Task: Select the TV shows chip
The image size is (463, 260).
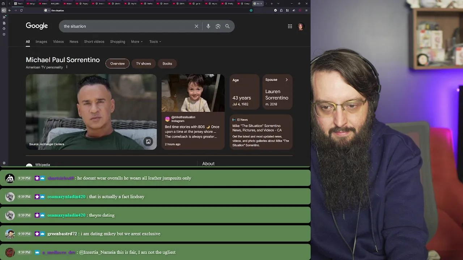Action: pyautogui.click(x=144, y=64)
